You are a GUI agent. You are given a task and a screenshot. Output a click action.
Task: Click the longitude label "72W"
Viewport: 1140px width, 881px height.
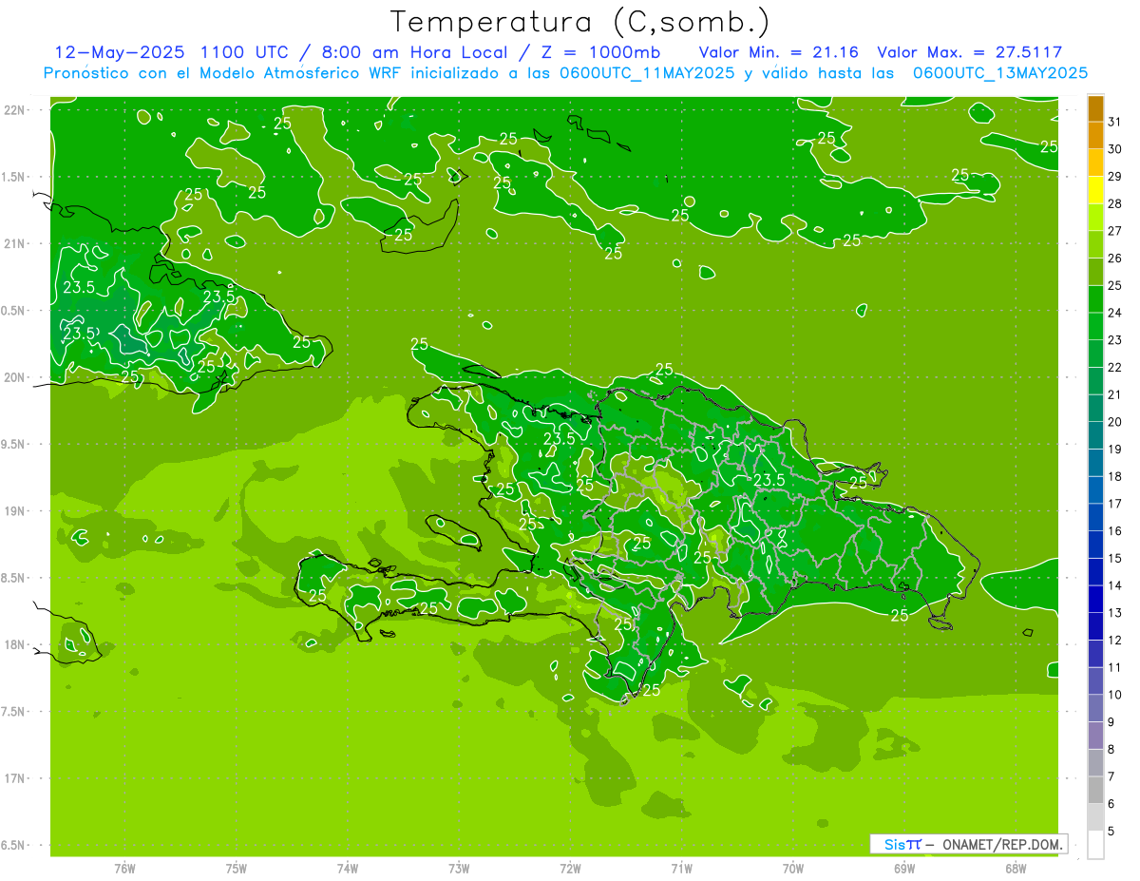(x=571, y=869)
